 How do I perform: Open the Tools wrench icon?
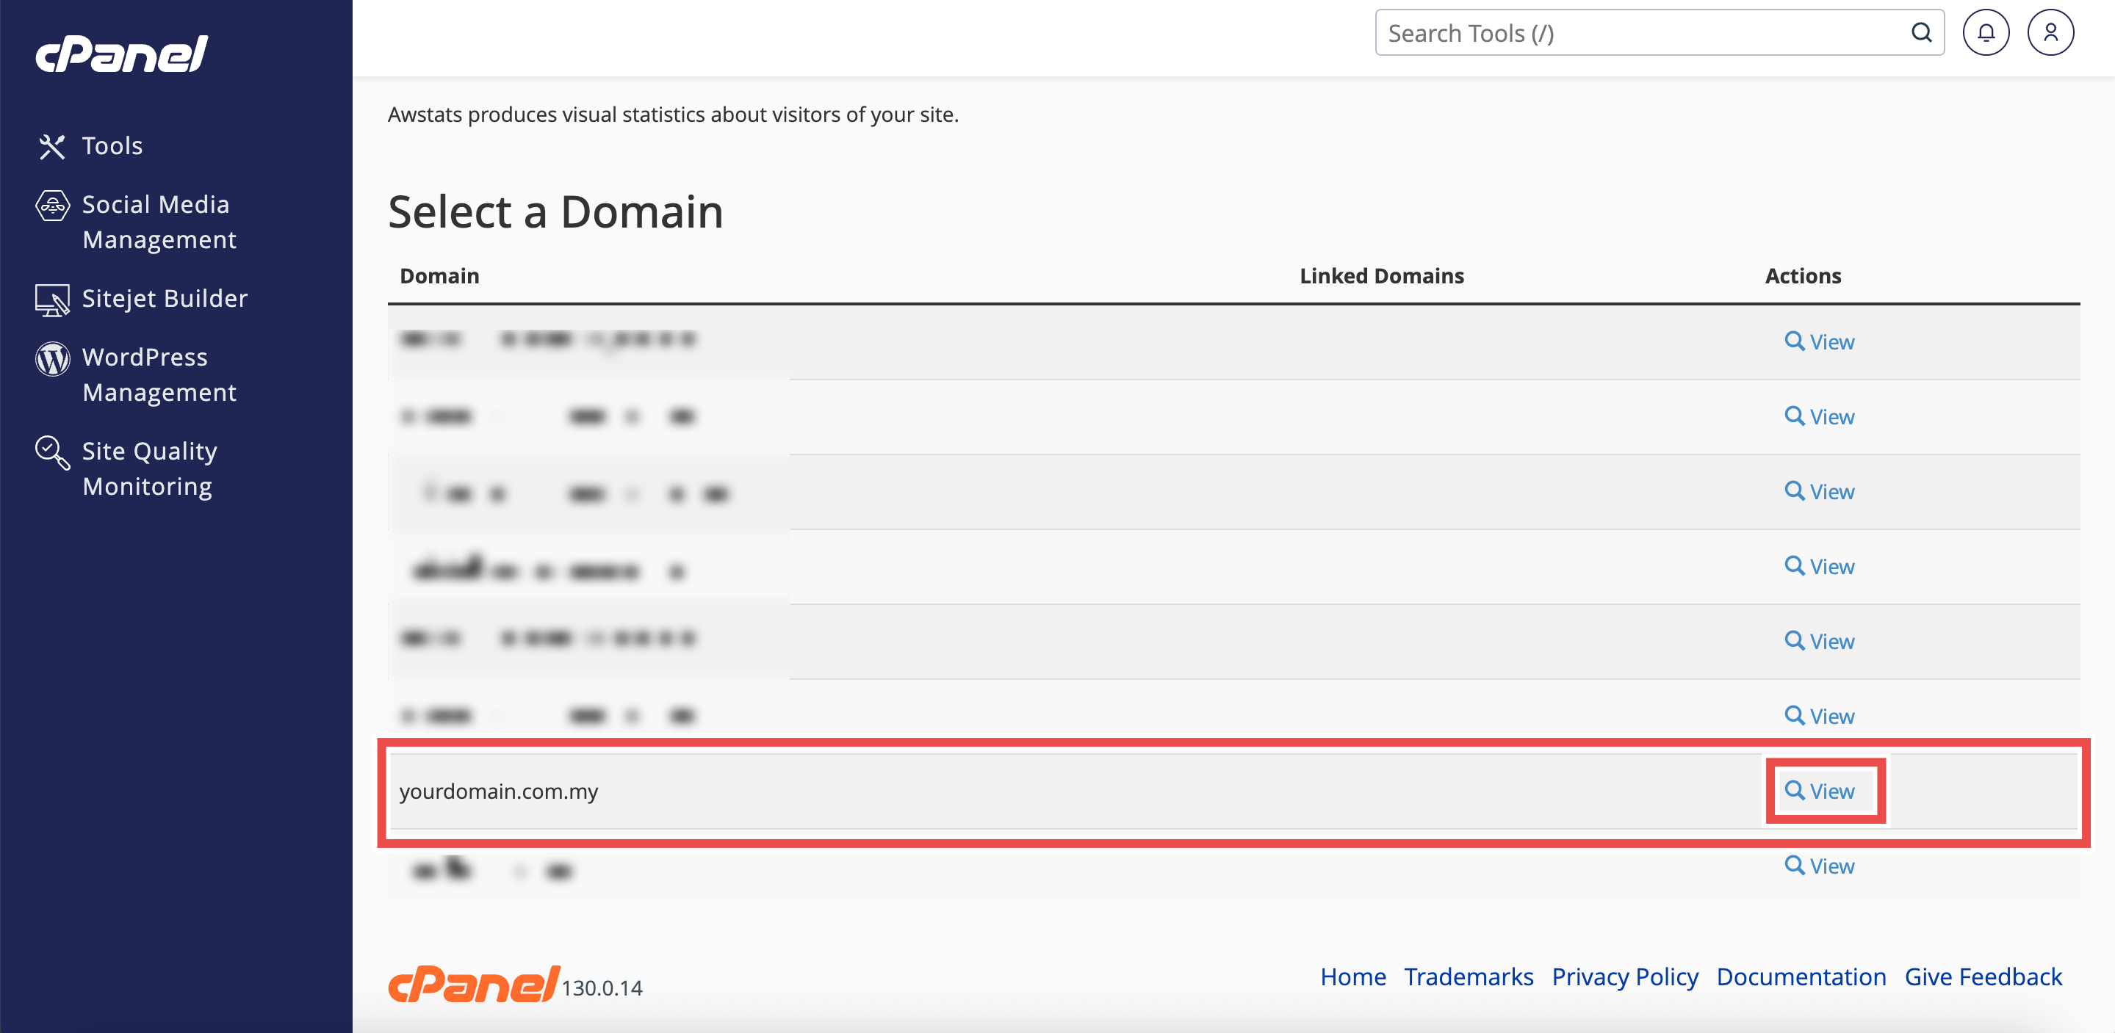click(x=51, y=146)
